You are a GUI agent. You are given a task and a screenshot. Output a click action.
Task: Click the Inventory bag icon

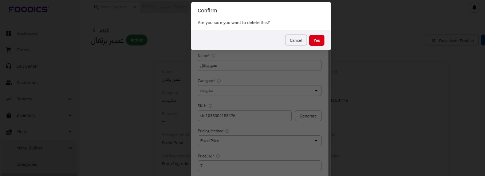tap(9, 115)
